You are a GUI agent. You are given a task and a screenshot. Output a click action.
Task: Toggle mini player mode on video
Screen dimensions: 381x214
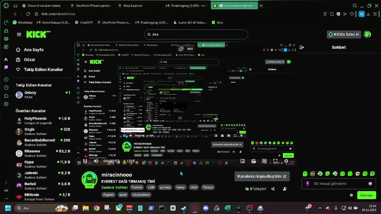pyautogui.click(x=243, y=161)
